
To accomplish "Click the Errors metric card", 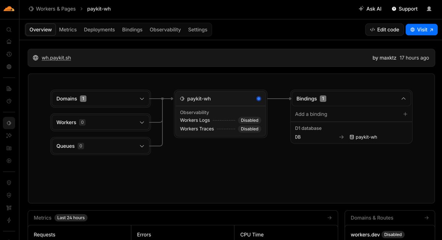I will coord(183,233).
